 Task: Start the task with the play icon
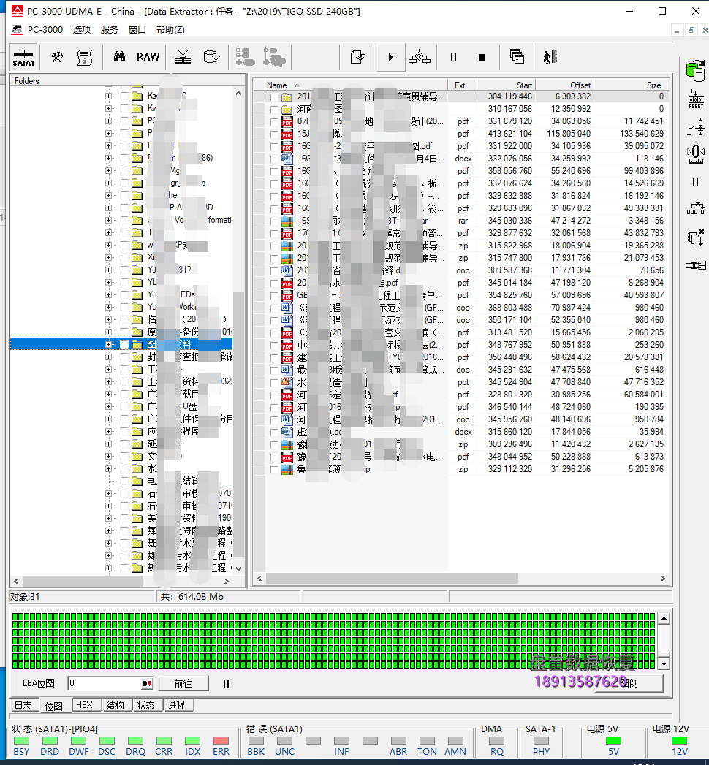[390, 58]
